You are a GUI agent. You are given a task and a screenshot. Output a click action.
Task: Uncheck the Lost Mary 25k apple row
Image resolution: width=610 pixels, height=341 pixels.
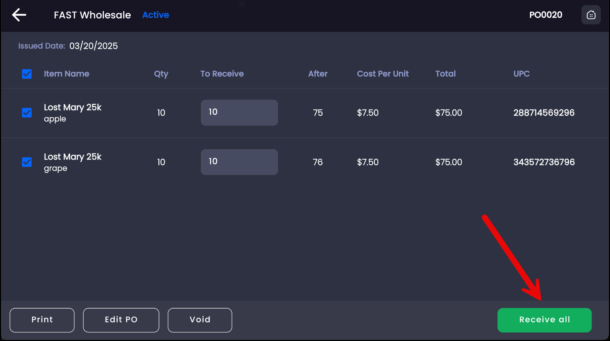(27, 112)
